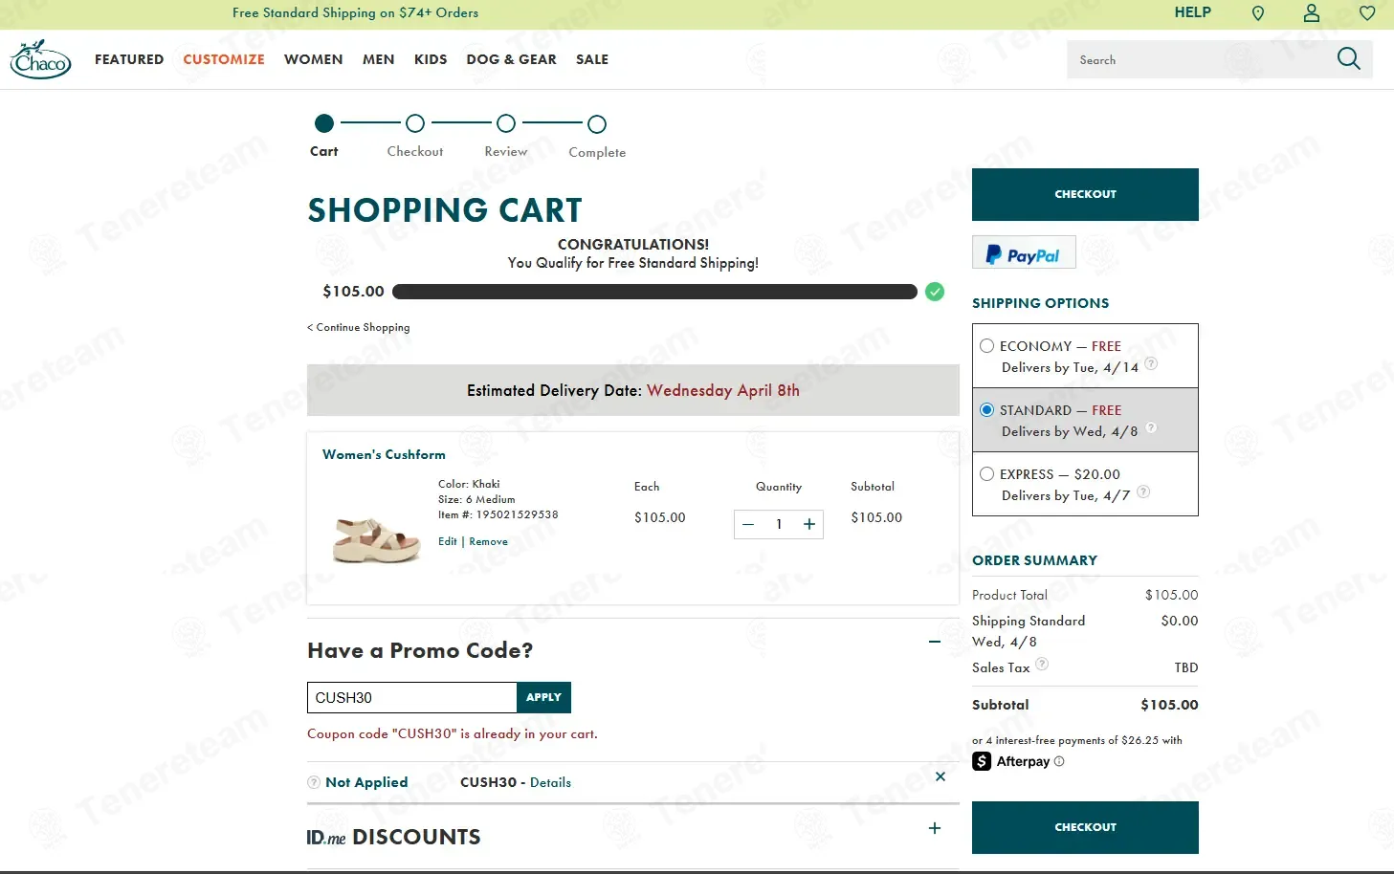Click Continue Shopping link

(359, 327)
